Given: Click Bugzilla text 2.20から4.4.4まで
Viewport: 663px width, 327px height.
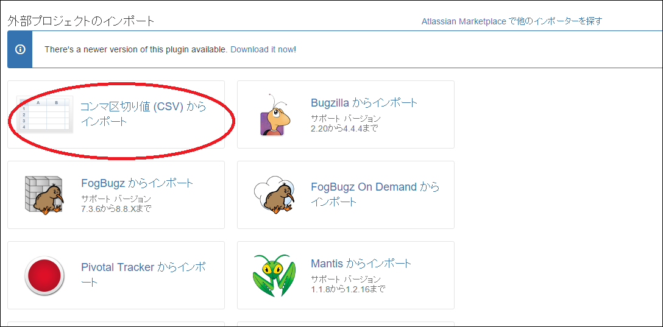Looking at the screenshot, I should pyautogui.click(x=344, y=128).
